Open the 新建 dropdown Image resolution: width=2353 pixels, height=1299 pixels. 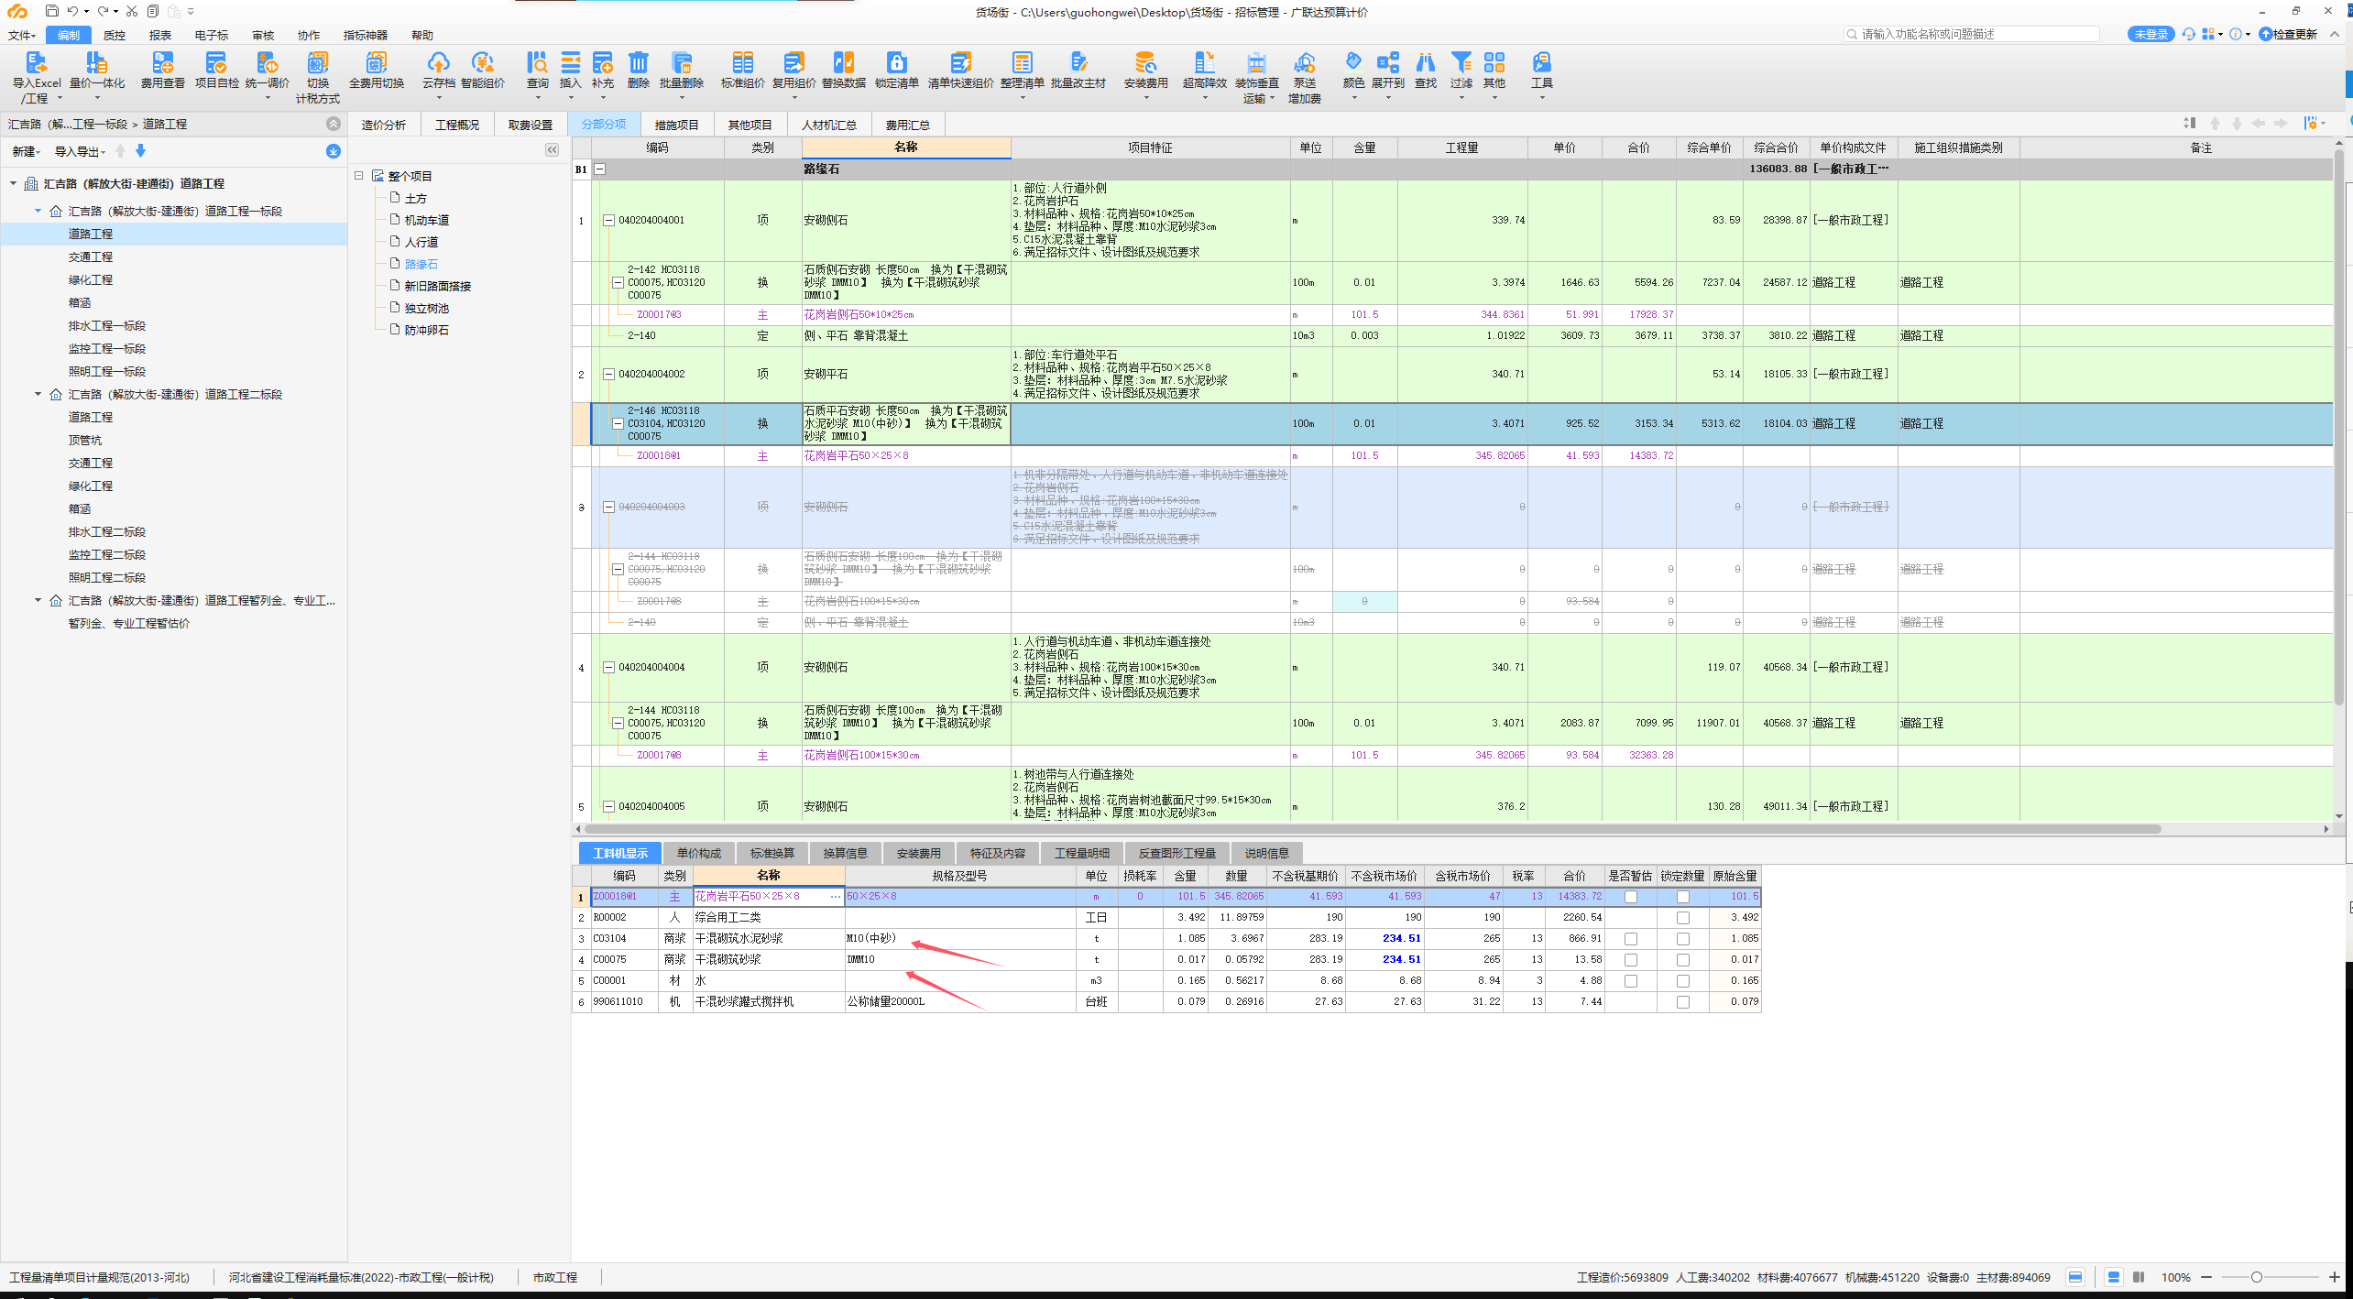coord(25,151)
